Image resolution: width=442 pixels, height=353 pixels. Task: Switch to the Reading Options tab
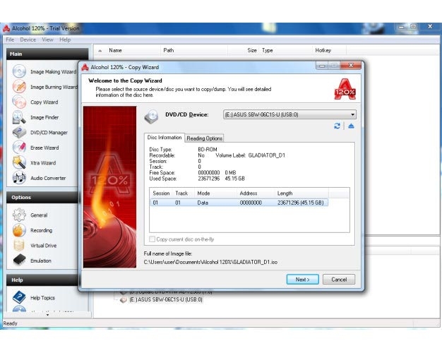pyautogui.click(x=204, y=138)
